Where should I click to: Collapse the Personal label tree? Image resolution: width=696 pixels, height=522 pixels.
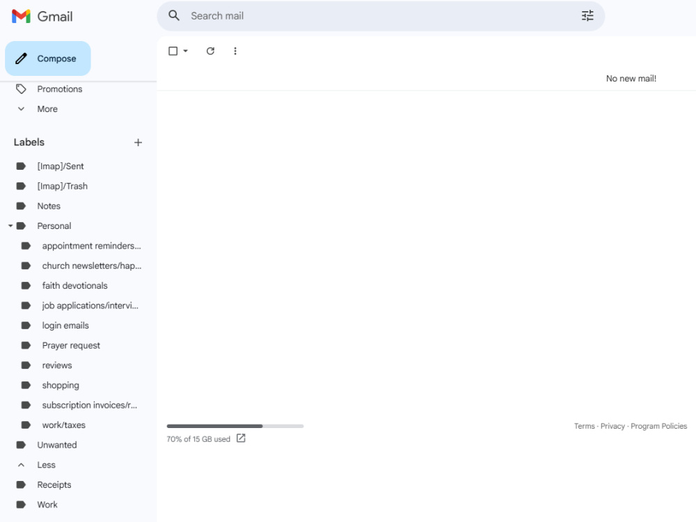(x=10, y=226)
